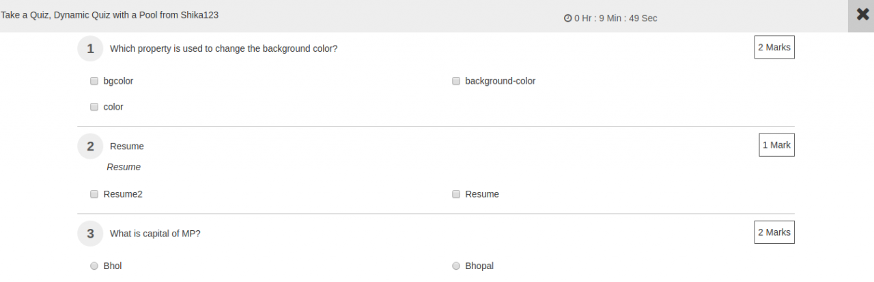Click the question 3 number badge
The image size is (874, 282).
pos(90,234)
